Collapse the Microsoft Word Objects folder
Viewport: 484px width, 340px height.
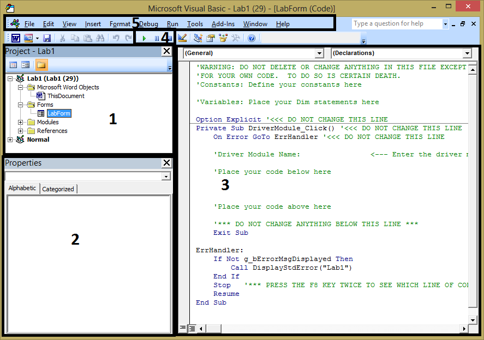point(20,87)
